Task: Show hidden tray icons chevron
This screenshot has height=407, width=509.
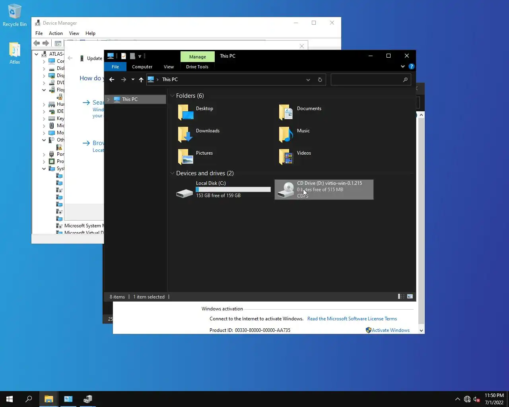Action: (457, 399)
